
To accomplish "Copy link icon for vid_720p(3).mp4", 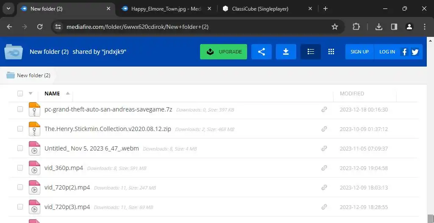I will click(324, 207).
